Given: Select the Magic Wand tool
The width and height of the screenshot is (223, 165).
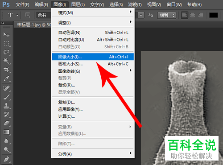Looking at the screenshot, I should 6,61.
